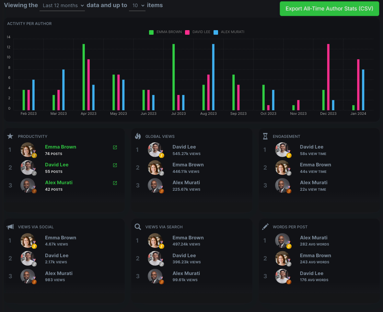Click Export All-Time Author Stats (CSV)
Image resolution: width=383 pixels, height=312 pixels.
(329, 9)
